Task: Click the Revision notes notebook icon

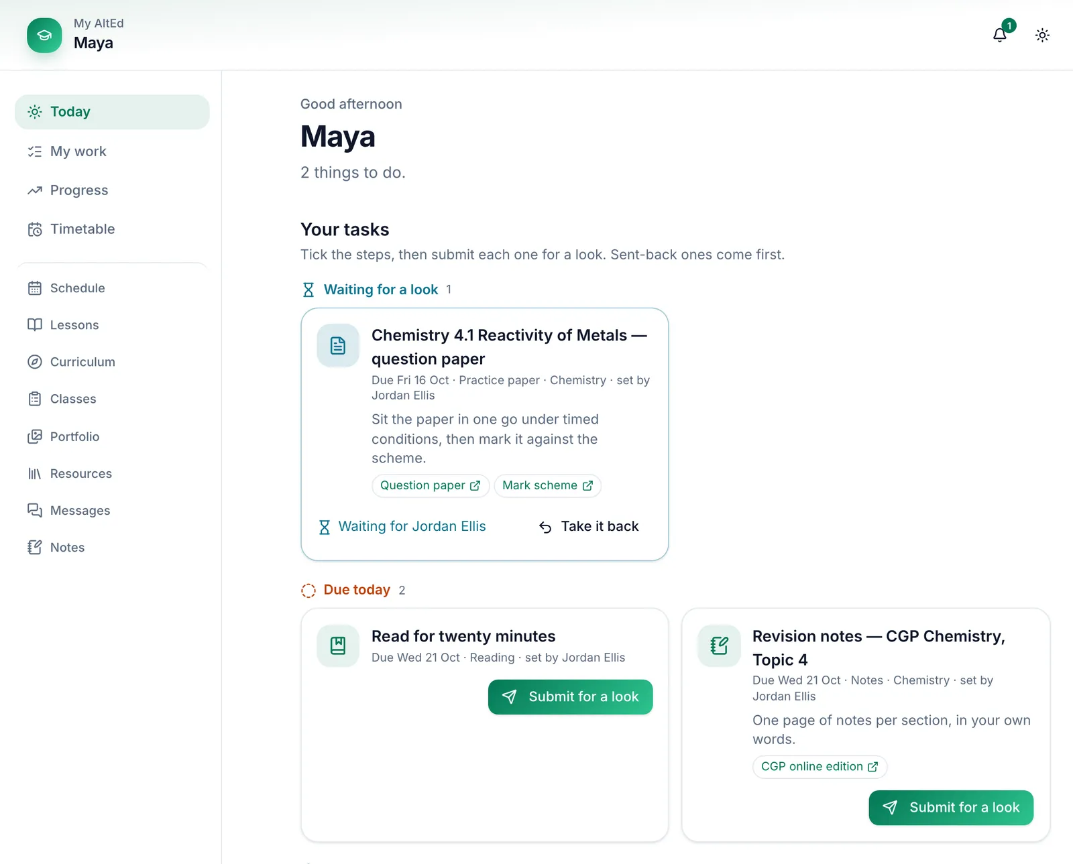Action: [719, 646]
